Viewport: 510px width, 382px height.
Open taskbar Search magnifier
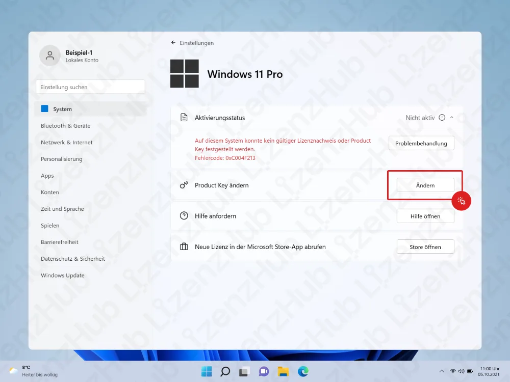(x=225, y=371)
